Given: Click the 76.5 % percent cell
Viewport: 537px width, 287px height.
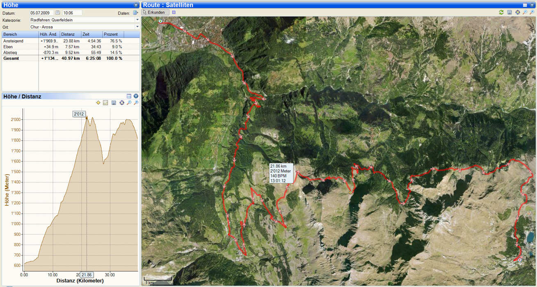Looking at the screenshot, I should [116, 41].
